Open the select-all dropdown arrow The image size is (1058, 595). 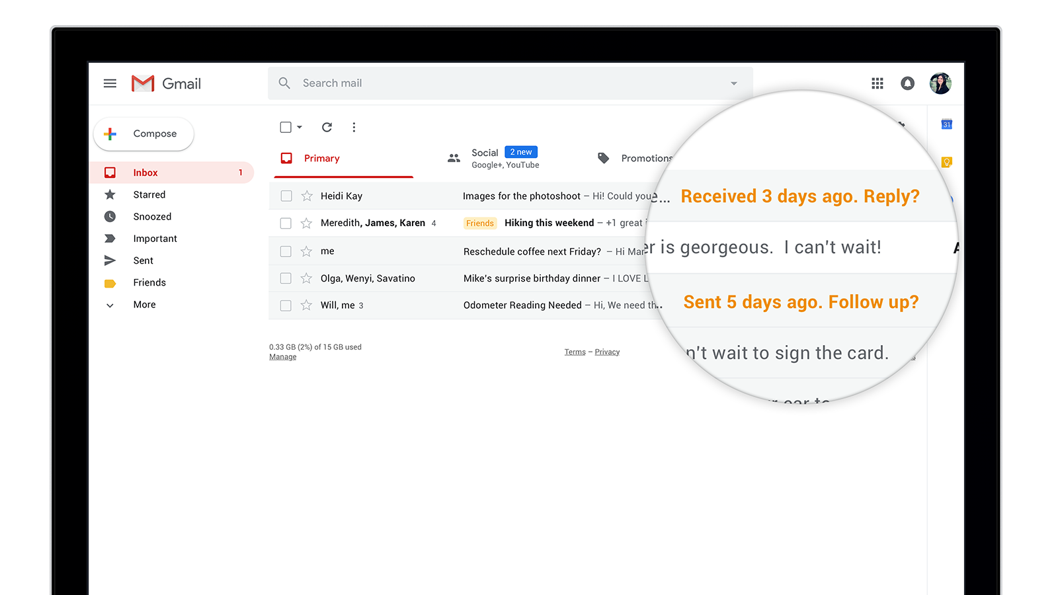click(300, 127)
